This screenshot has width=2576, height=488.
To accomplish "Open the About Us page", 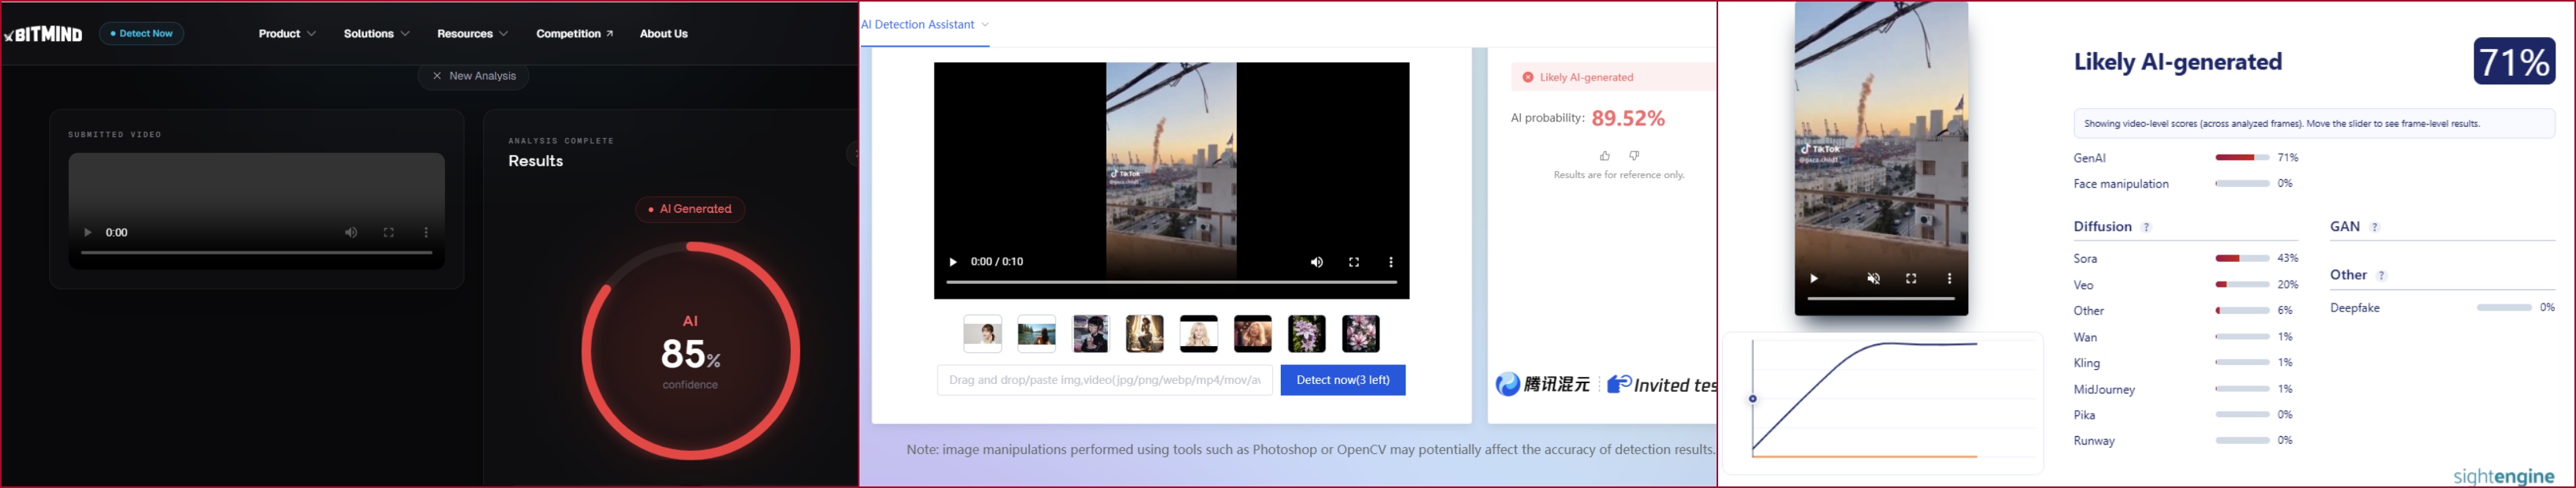I will click(663, 34).
